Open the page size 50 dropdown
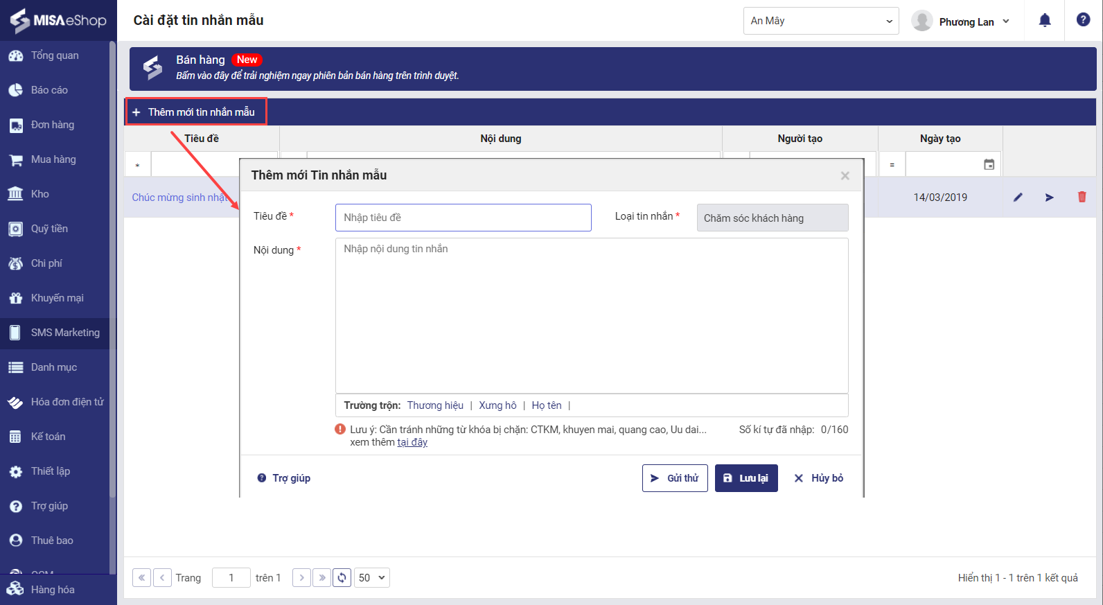The width and height of the screenshot is (1103, 605). (x=372, y=578)
